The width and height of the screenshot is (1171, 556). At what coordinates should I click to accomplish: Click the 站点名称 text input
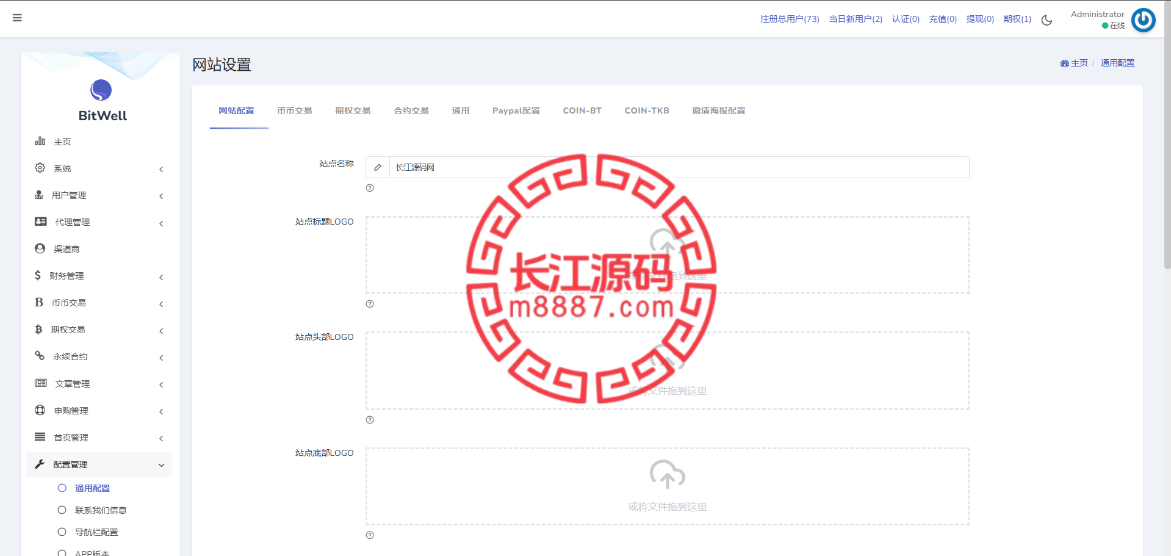click(679, 167)
